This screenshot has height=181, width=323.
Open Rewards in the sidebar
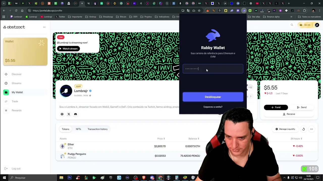coord(16,110)
